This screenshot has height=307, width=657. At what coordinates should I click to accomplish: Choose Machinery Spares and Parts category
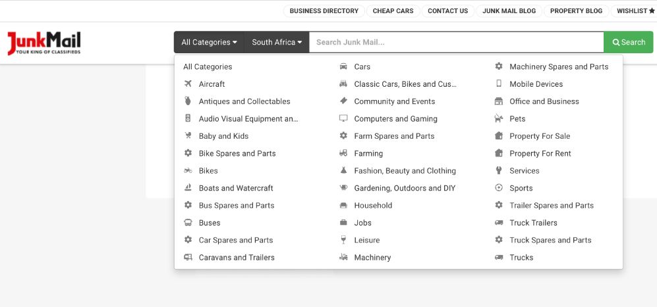[x=559, y=66]
